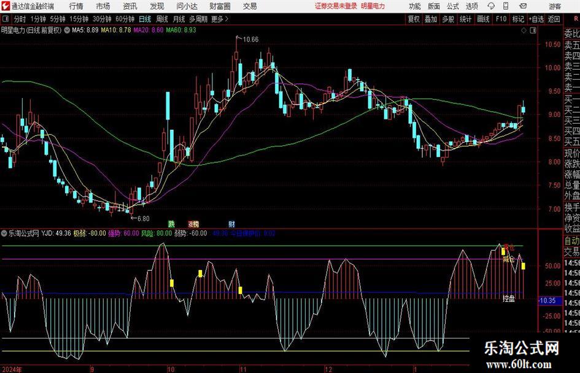Screen dimensions: 580x373
Task: Toggle the panel icon left of 分时
Action: coord(6,19)
